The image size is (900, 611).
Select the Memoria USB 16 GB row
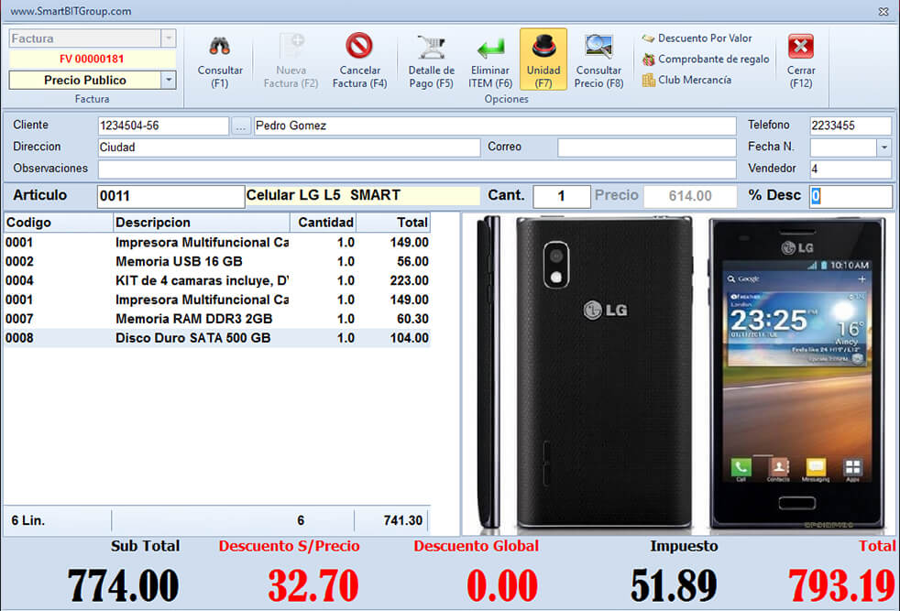coord(217,262)
